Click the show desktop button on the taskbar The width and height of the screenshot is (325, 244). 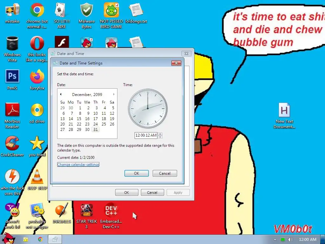pos(323,240)
